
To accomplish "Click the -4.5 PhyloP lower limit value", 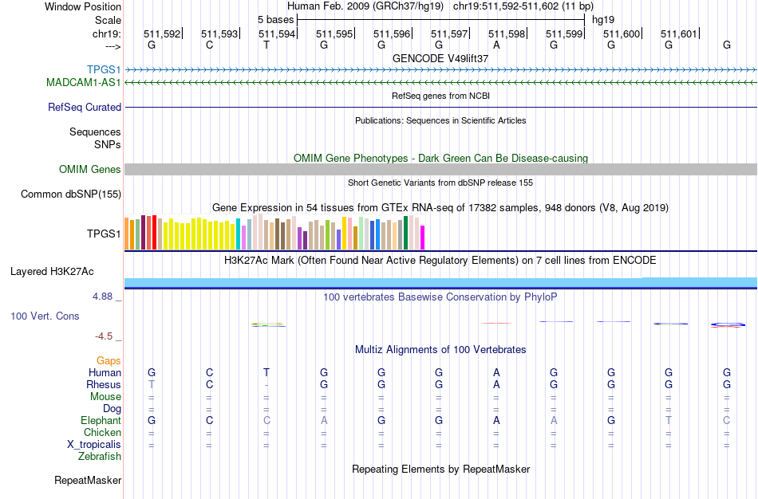I will (104, 336).
